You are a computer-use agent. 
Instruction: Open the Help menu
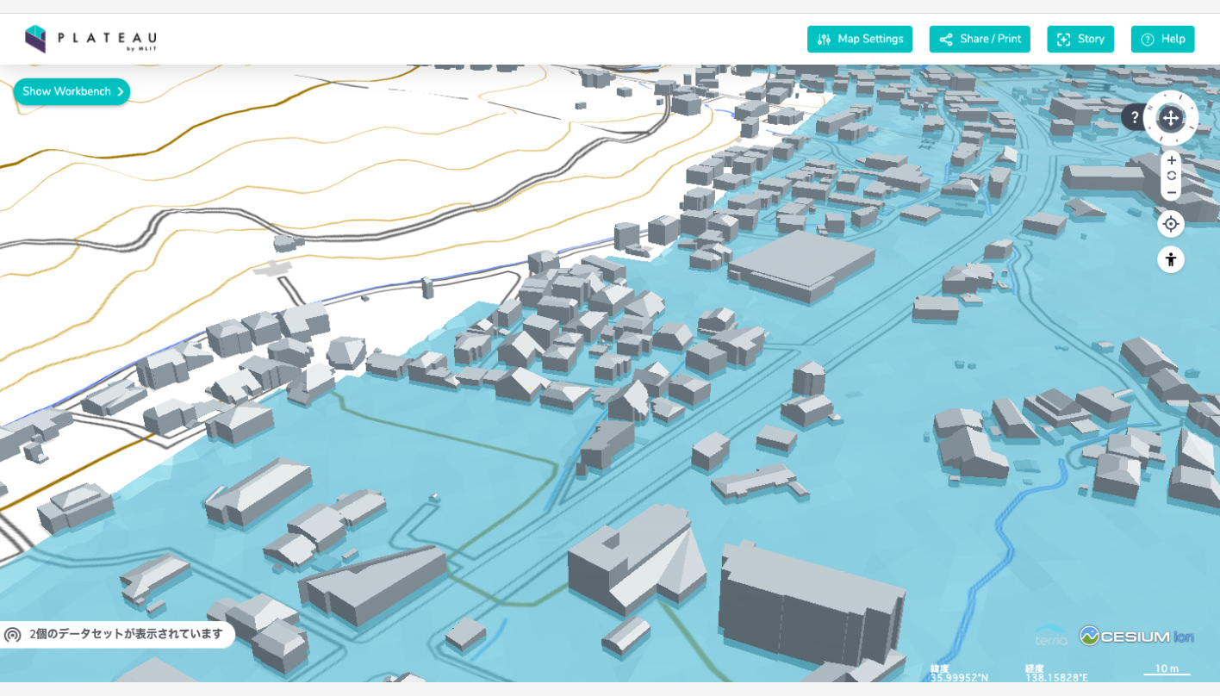pos(1162,39)
